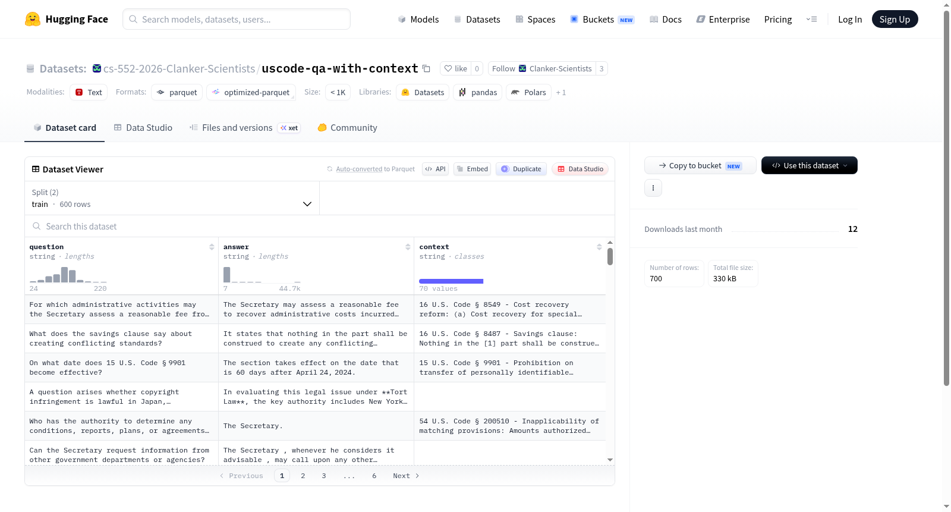Open the Clanker-Scientists organization avatar
The height and width of the screenshot is (512, 951).
point(522,68)
